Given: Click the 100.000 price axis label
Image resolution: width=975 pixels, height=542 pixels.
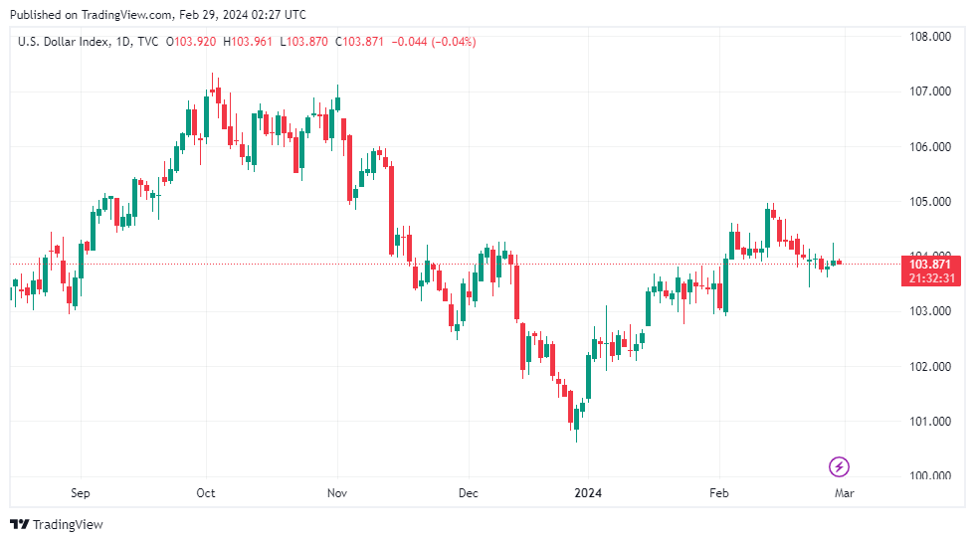Looking at the screenshot, I should pyautogui.click(x=929, y=476).
